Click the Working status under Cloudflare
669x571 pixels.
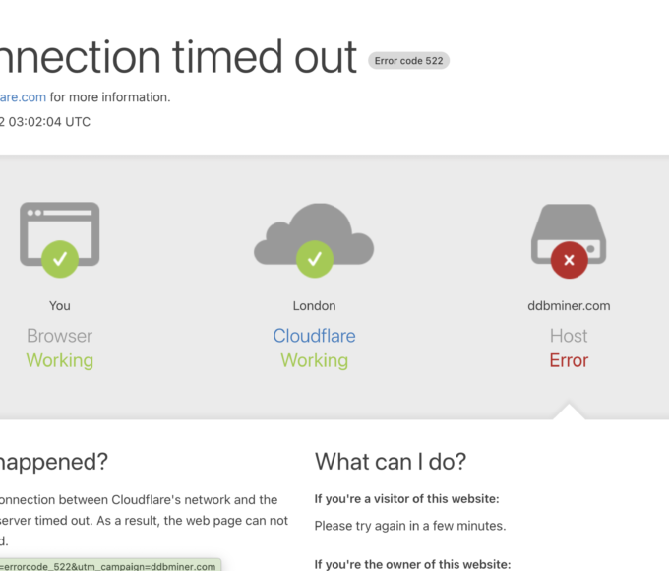tap(314, 360)
